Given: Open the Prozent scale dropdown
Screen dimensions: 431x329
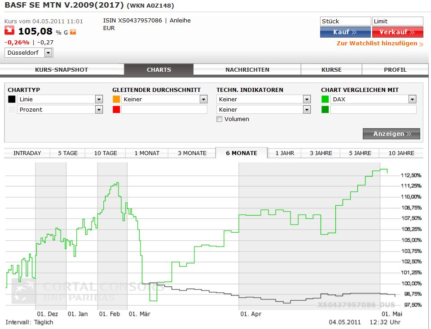Looking at the screenshot, I should [99, 109].
